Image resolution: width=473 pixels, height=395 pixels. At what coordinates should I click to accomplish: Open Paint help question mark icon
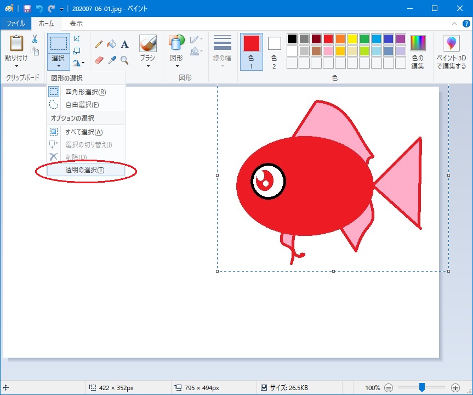tap(466, 24)
